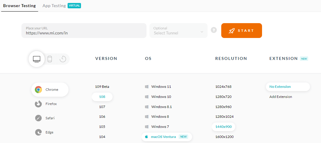Select the Chrome browser

click(x=50, y=90)
